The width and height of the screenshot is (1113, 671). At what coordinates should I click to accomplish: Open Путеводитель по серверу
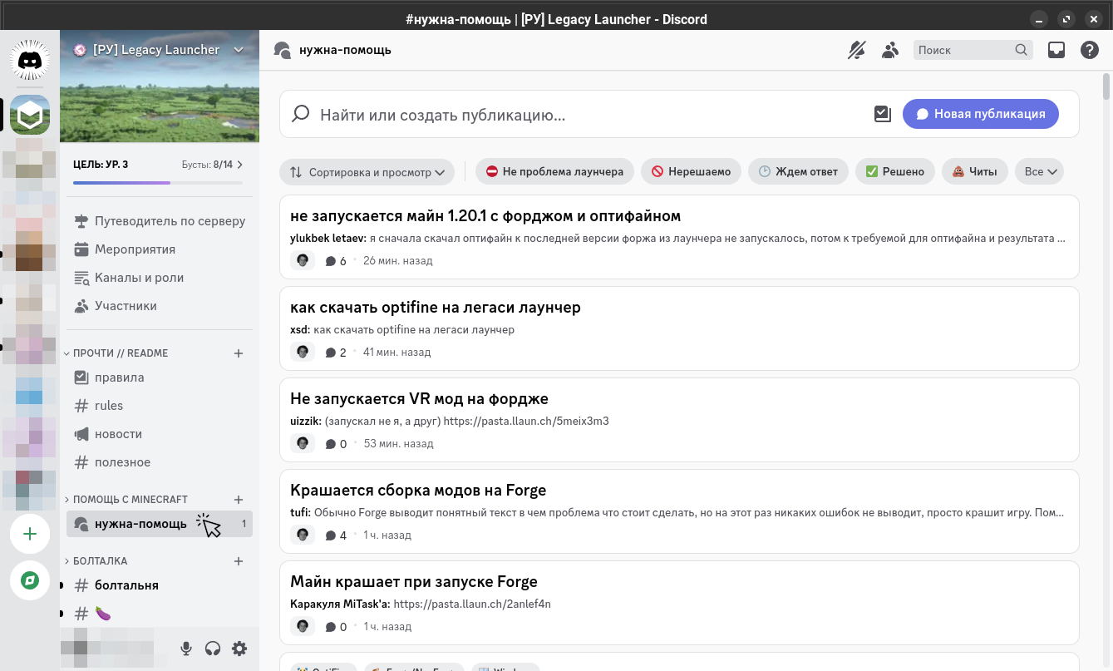170,221
